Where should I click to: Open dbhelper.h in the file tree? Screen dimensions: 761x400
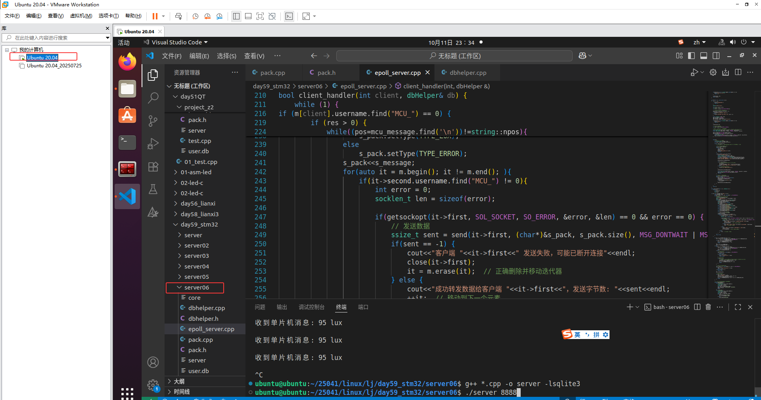203,319
